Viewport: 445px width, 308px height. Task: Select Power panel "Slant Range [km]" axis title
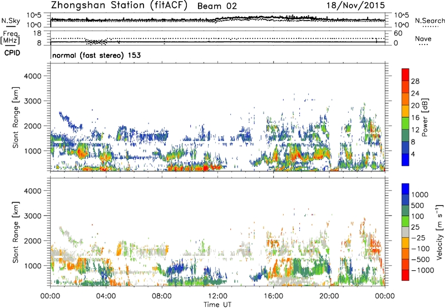pos(16,117)
